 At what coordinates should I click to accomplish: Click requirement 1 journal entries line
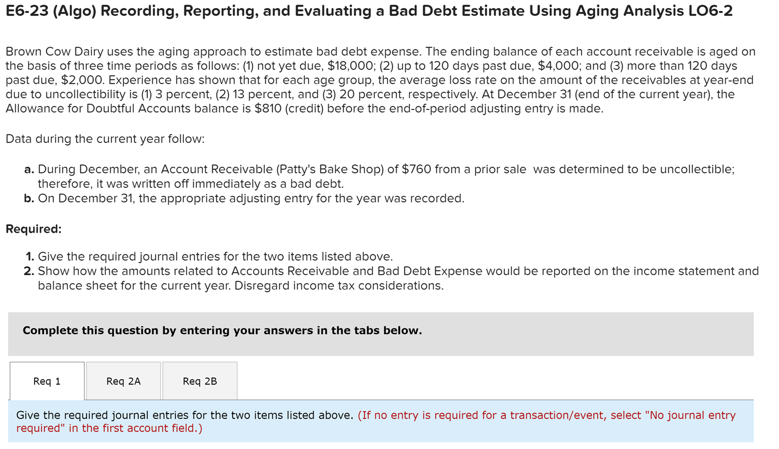pos(210,256)
